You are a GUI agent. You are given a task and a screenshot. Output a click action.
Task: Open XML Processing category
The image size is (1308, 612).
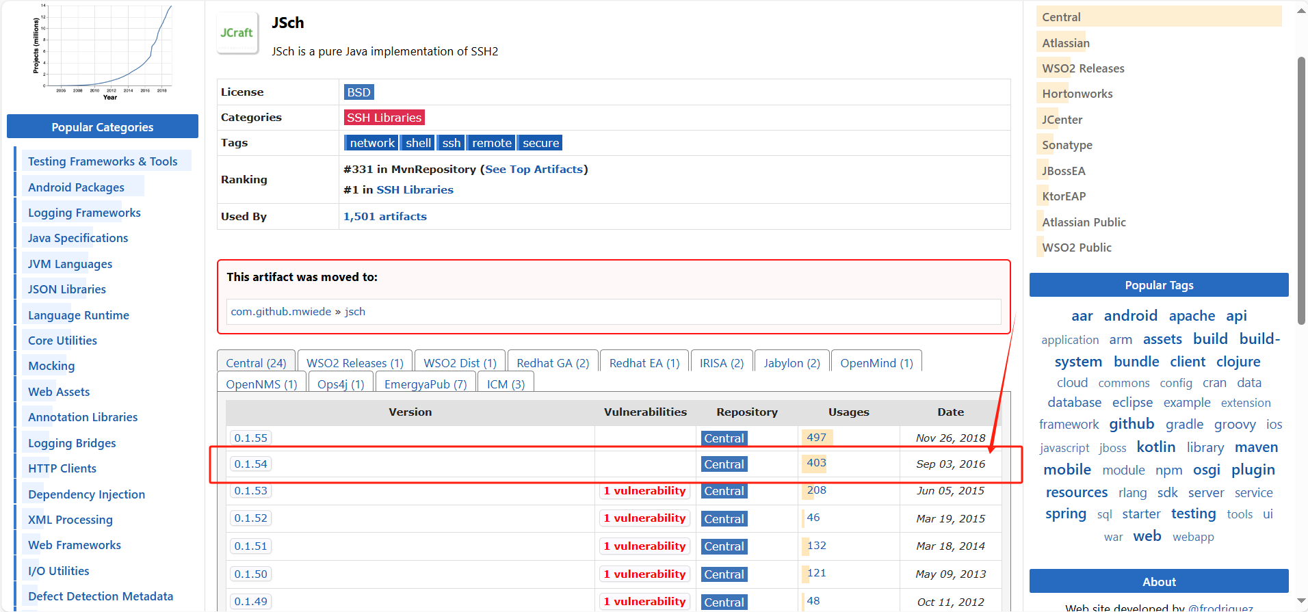(x=70, y=520)
